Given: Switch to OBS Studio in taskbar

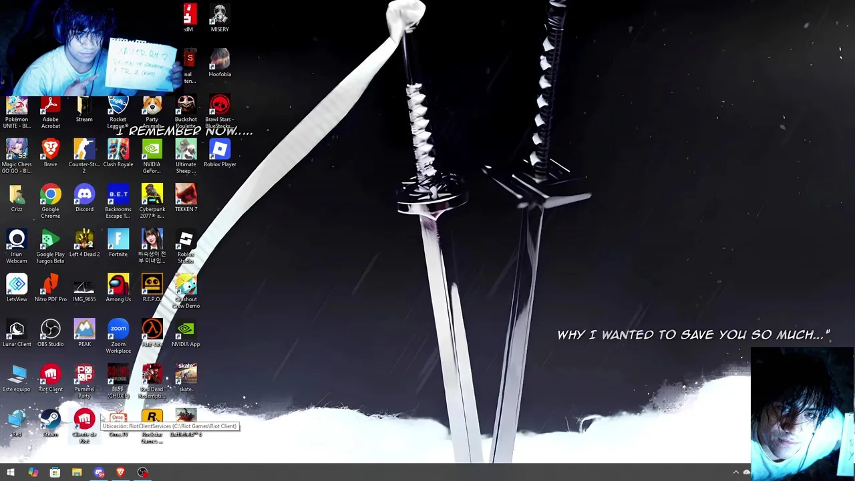Looking at the screenshot, I should pyautogui.click(x=143, y=472).
